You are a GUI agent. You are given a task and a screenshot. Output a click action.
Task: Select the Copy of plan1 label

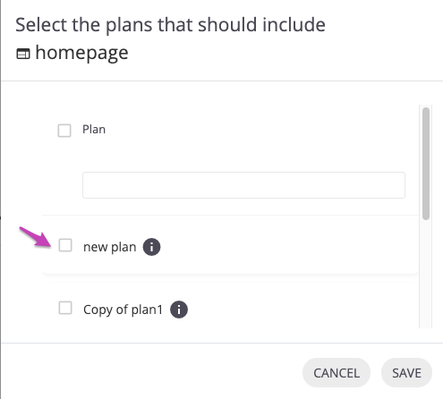pyautogui.click(x=124, y=310)
